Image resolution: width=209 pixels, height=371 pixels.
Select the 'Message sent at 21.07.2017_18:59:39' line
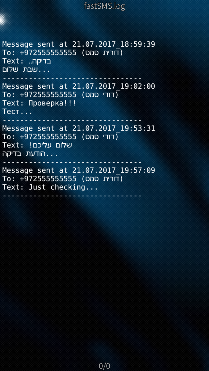(x=79, y=45)
